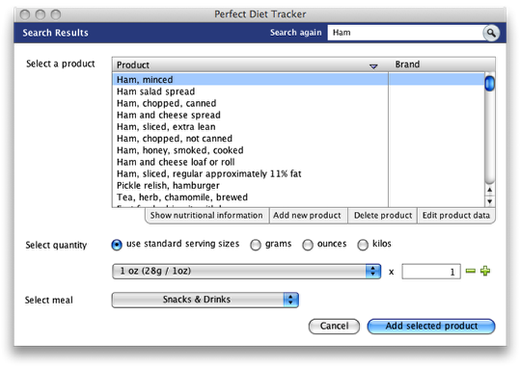This screenshot has width=521, height=368.
Task: Click Edit product data button
Action: (456, 216)
